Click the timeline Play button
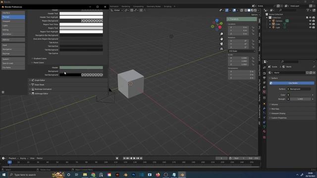Viewport: 317px width, 178px height. (134, 158)
